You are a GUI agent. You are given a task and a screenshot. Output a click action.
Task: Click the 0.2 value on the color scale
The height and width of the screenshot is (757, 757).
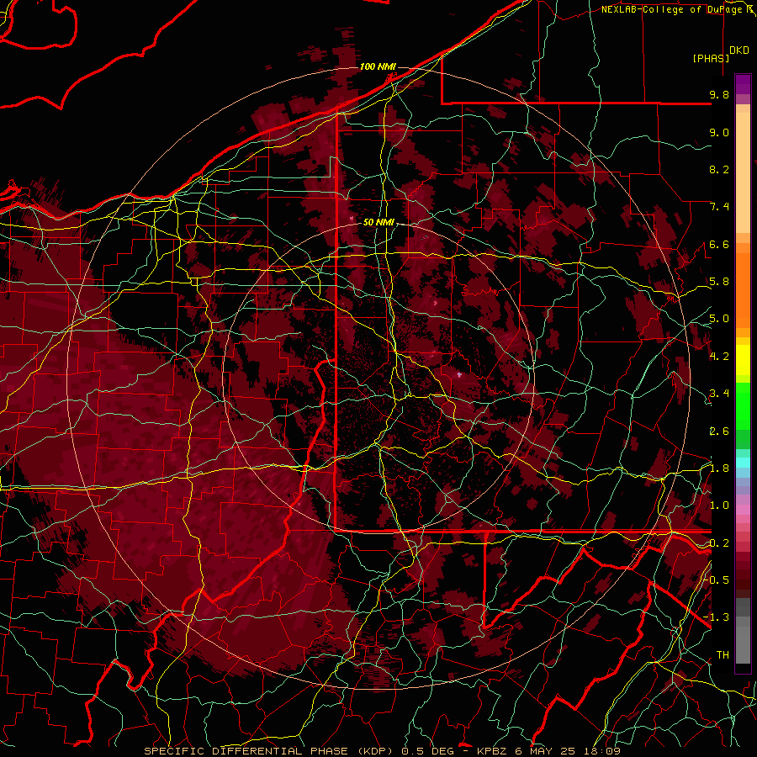pos(719,543)
